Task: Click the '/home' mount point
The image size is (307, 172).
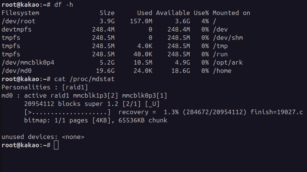Action: tap(222, 71)
